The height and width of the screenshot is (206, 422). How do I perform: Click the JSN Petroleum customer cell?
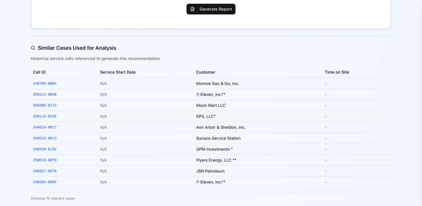pyautogui.click(x=210, y=171)
